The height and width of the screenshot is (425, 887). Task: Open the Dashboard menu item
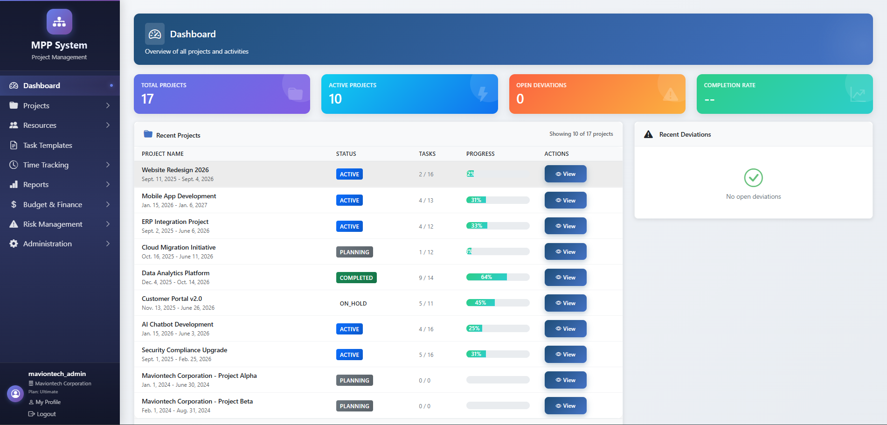(42, 85)
